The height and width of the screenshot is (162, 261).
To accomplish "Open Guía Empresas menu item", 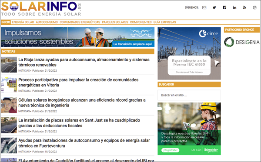I will point(164,22).
